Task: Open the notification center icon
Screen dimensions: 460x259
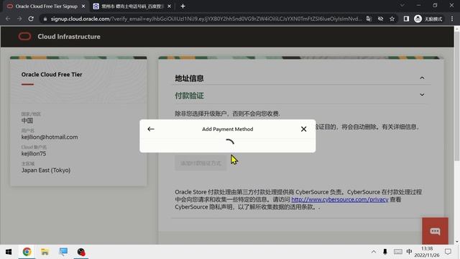Action: pos(448,252)
